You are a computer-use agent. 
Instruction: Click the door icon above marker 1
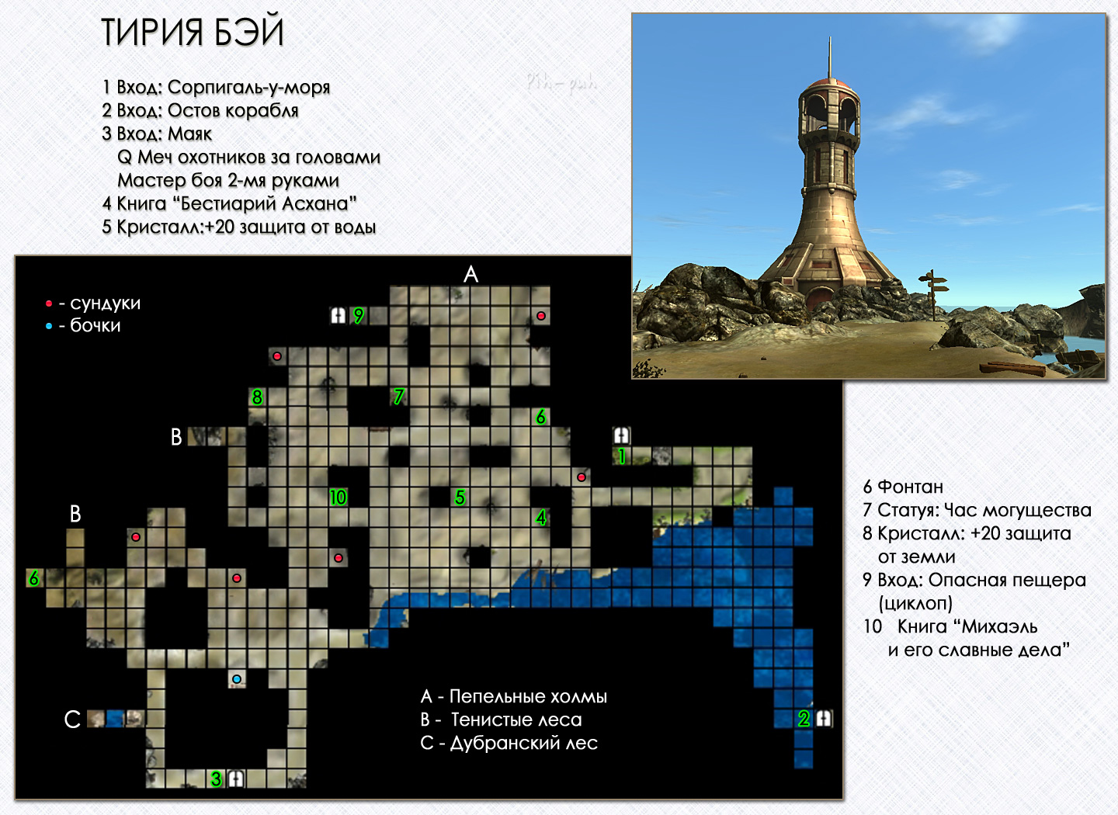pos(621,435)
